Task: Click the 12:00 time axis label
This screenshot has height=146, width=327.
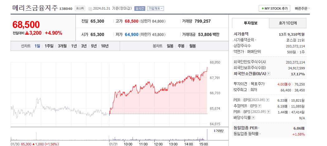Action: click(158, 144)
